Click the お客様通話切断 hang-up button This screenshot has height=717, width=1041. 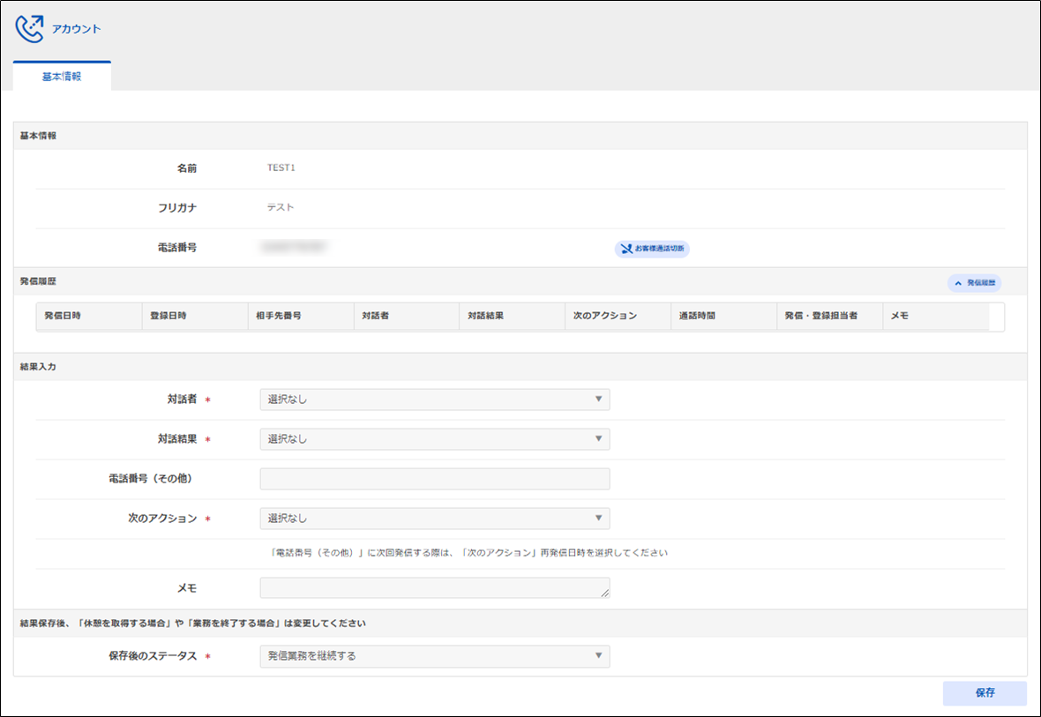pyautogui.click(x=652, y=249)
